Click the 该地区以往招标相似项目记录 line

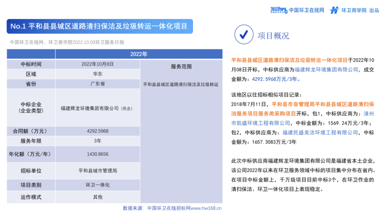pyautogui.click(x=266, y=95)
